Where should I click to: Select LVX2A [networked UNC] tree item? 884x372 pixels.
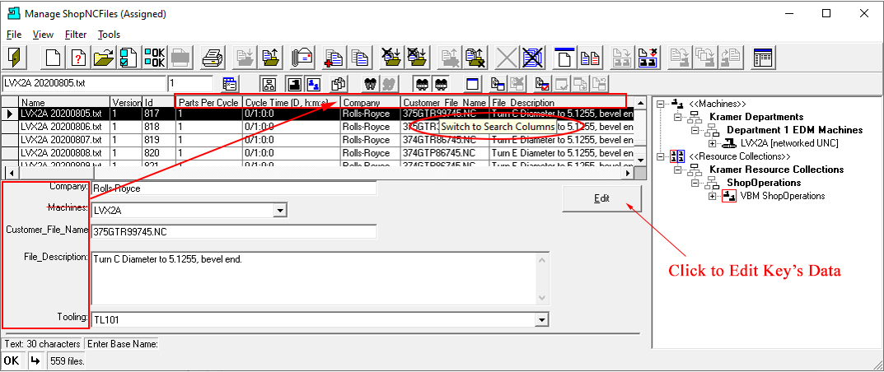coord(789,143)
